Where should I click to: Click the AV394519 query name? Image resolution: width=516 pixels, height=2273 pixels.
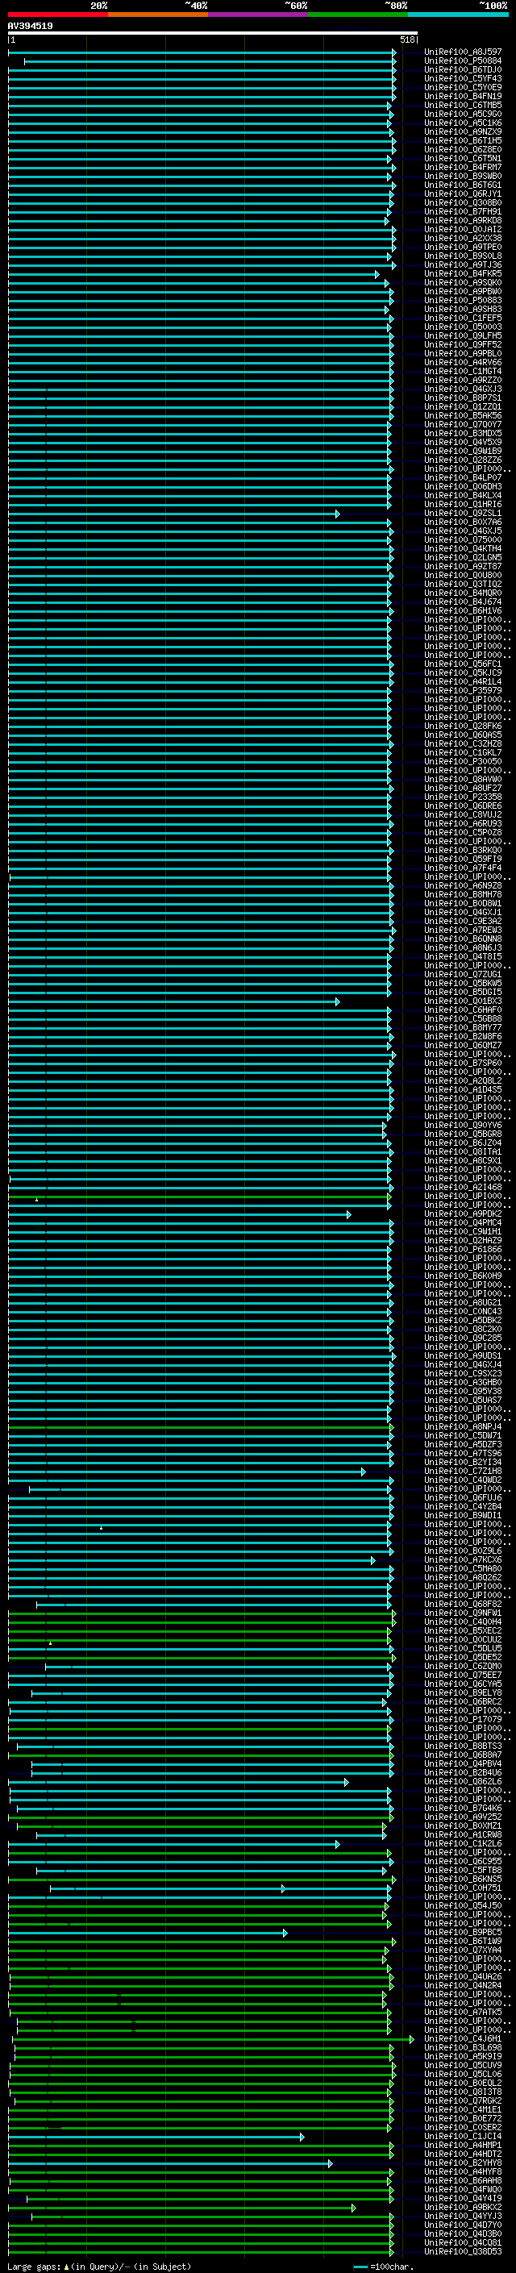click(x=30, y=26)
